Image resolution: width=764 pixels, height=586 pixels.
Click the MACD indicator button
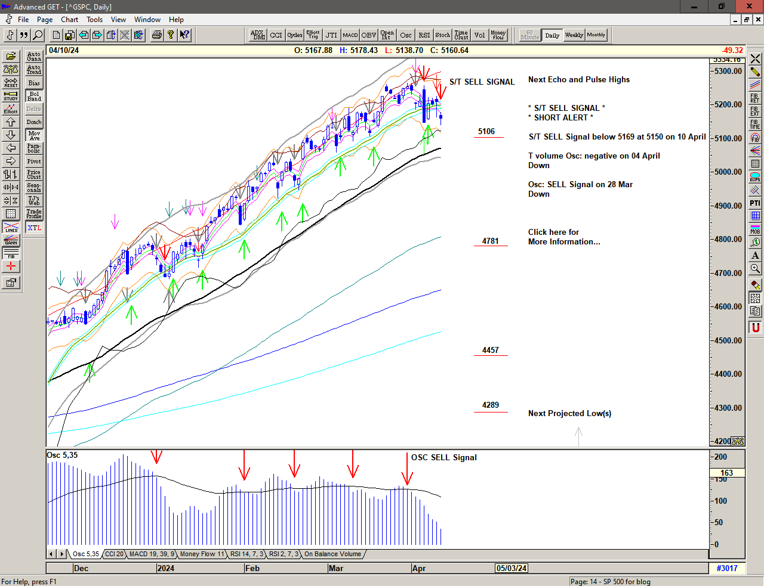pyautogui.click(x=350, y=35)
